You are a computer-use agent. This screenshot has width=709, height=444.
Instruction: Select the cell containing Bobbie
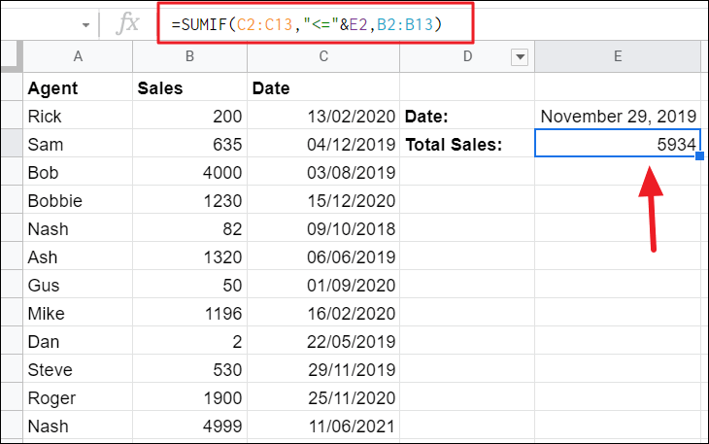pos(78,201)
